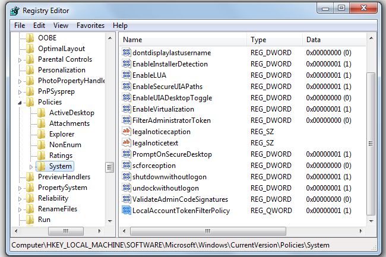Image resolution: width=386 pixels, height=257 pixels.
Task: Click the tree pane horizontal scrollbar thumb
Action: click(x=66, y=231)
